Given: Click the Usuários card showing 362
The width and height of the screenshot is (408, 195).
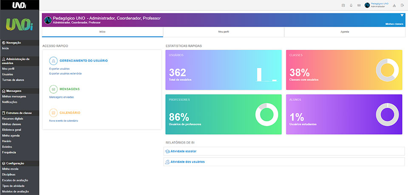Looking at the screenshot, I should click(x=224, y=70).
